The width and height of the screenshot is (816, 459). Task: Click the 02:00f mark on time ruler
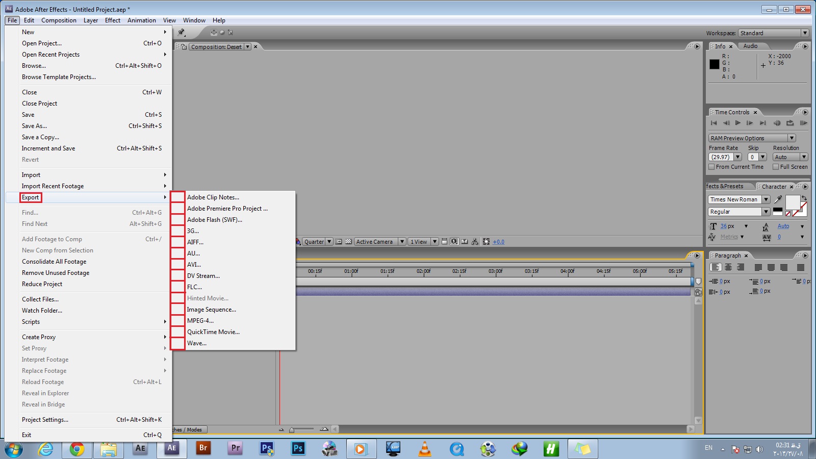point(423,271)
